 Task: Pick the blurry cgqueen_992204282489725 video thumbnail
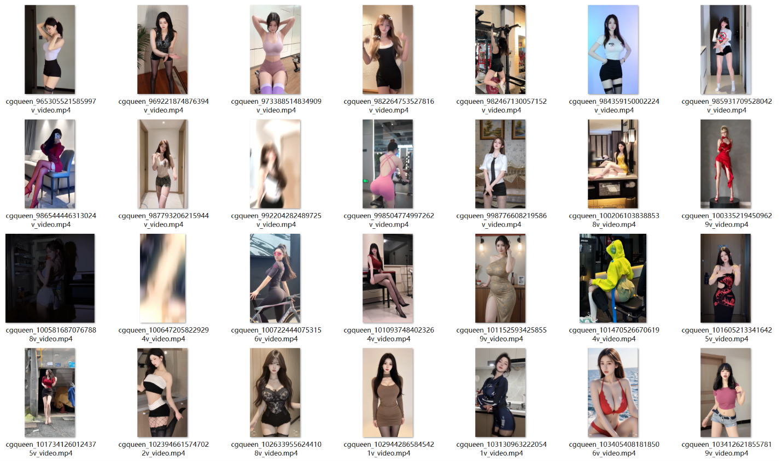pyautogui.click(x=275, y=164)
